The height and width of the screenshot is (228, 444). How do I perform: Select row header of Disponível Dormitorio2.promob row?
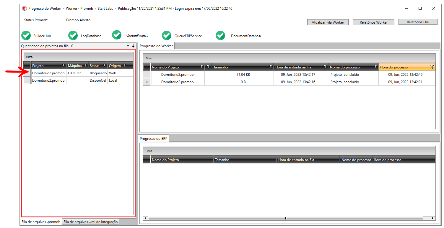pyautogui.click(x=27, y=80)
